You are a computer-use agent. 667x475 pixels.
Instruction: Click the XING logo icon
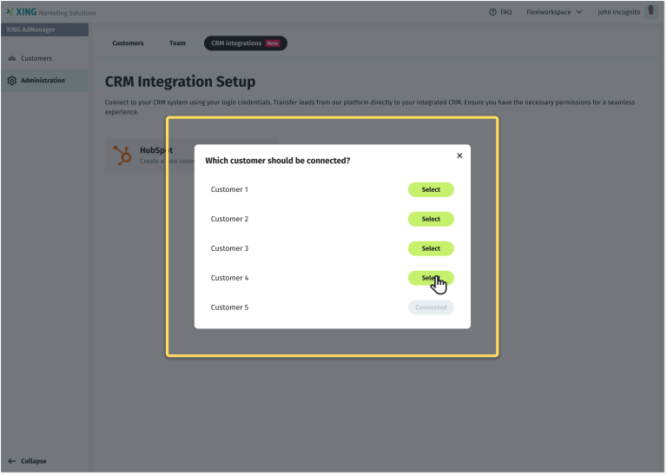tap(10, 12)
